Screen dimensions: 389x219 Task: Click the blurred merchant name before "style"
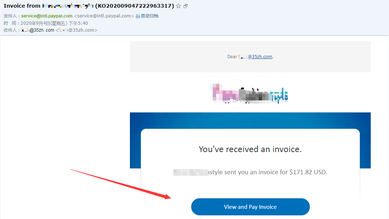coord(190,172)
